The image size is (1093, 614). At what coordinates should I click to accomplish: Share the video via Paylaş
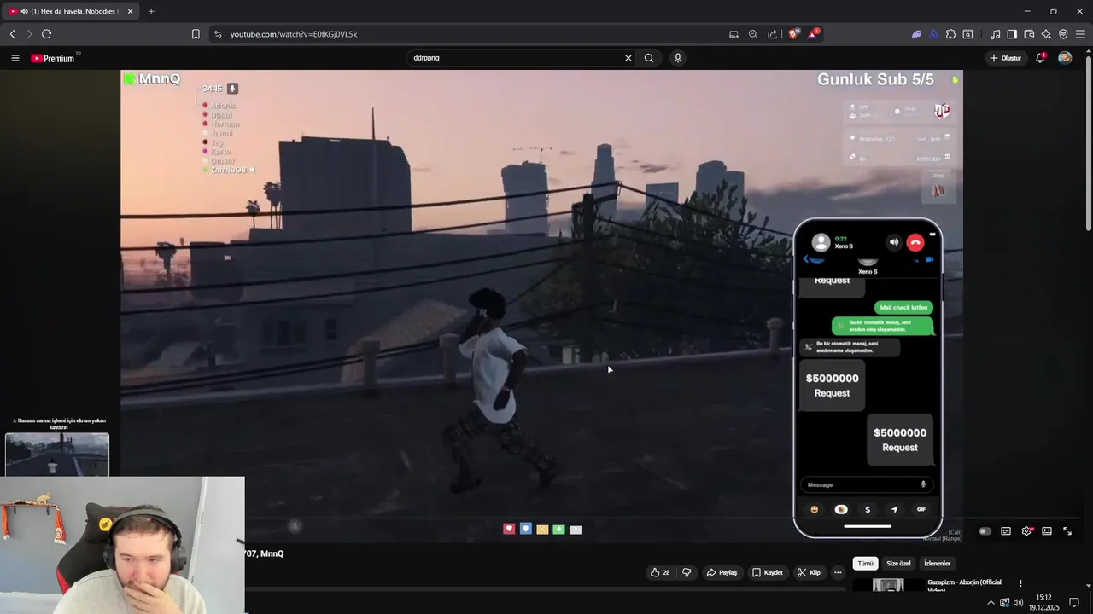(722, 572)
